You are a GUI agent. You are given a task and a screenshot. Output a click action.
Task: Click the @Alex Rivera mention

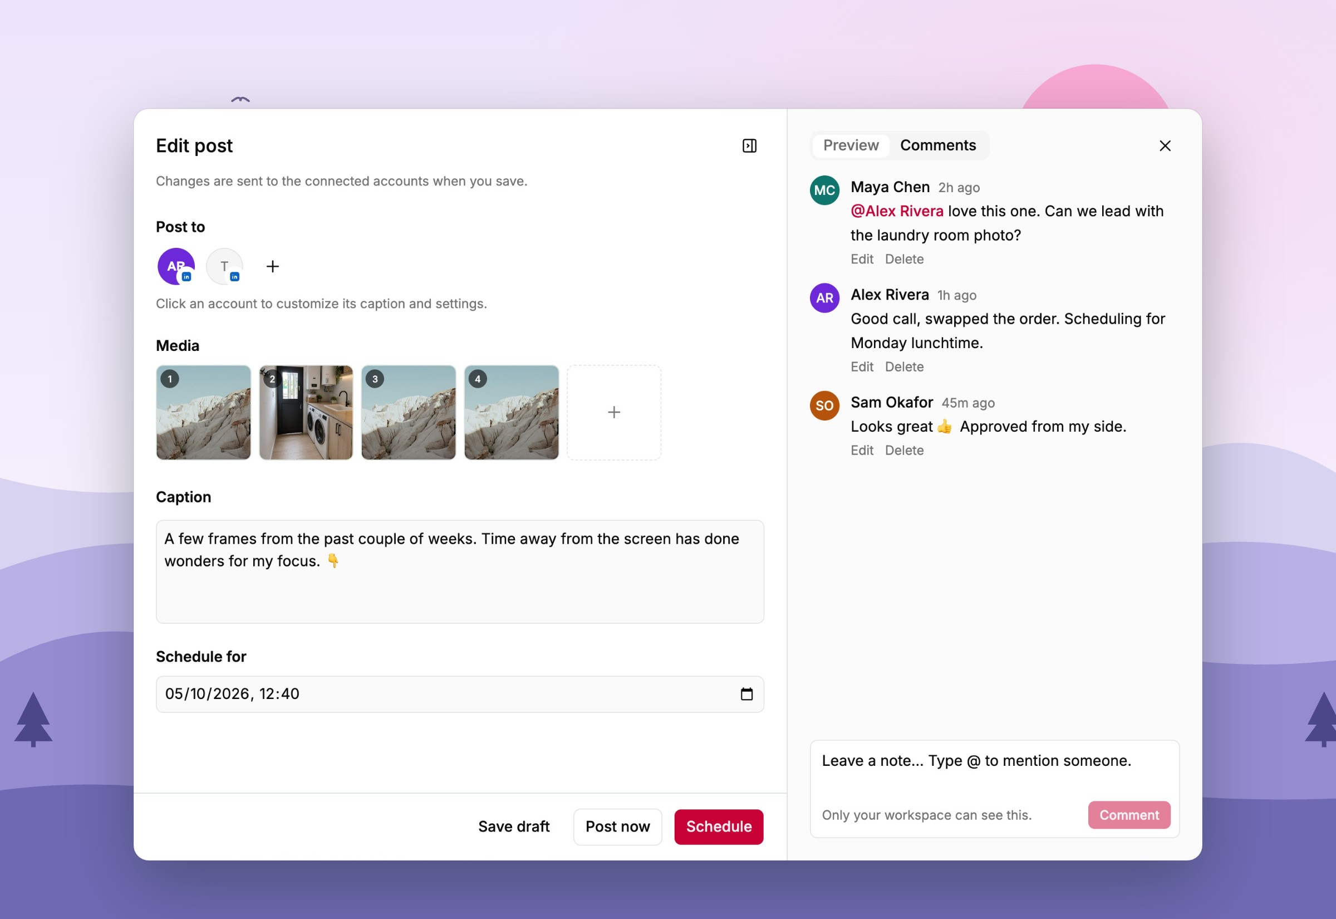tap(896, 211)
